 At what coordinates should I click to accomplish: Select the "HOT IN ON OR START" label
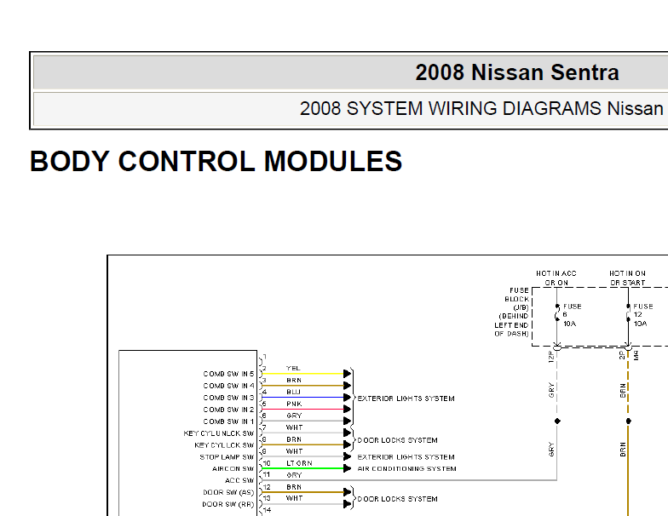(627, 278)
